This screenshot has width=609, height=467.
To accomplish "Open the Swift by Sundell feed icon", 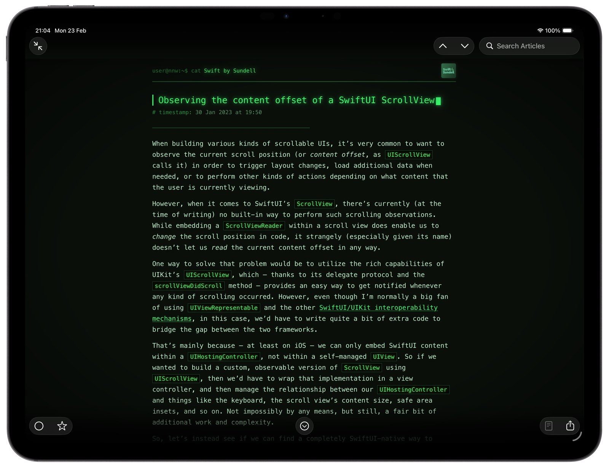I will tap(448, 71).
